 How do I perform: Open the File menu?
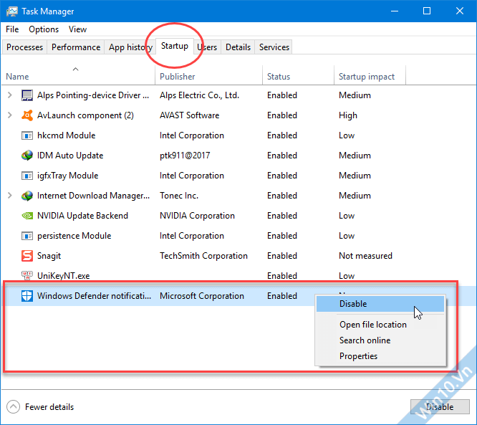click(x=12, y=29)
